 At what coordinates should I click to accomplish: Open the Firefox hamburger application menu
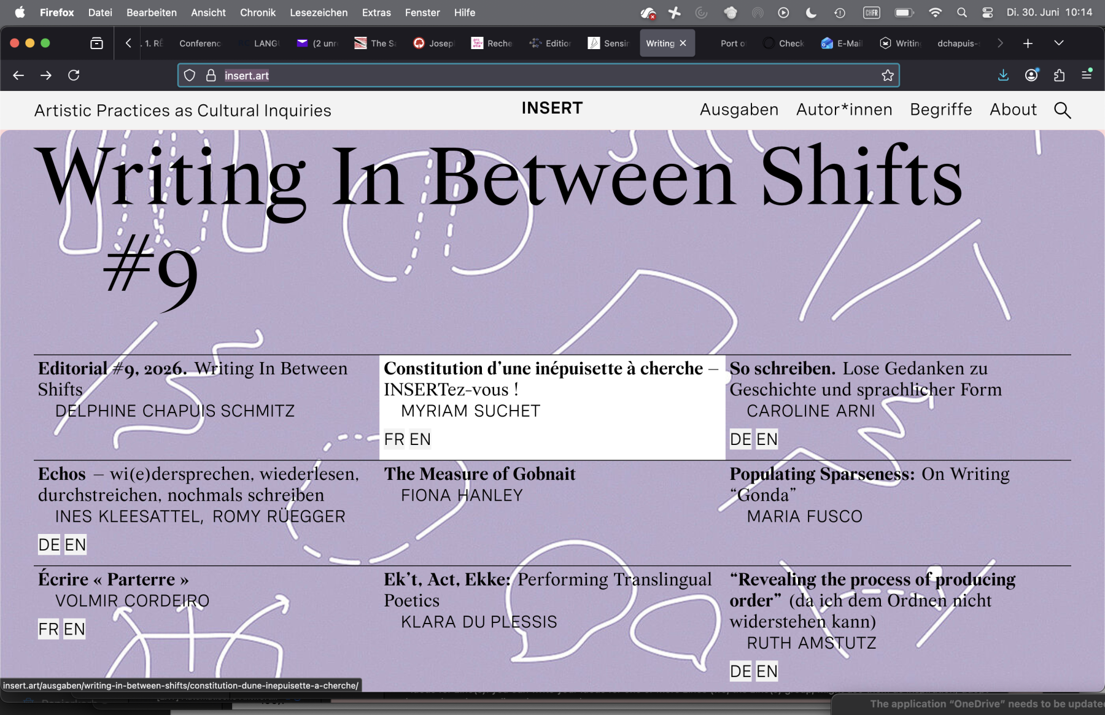[x=1087, y=74]
